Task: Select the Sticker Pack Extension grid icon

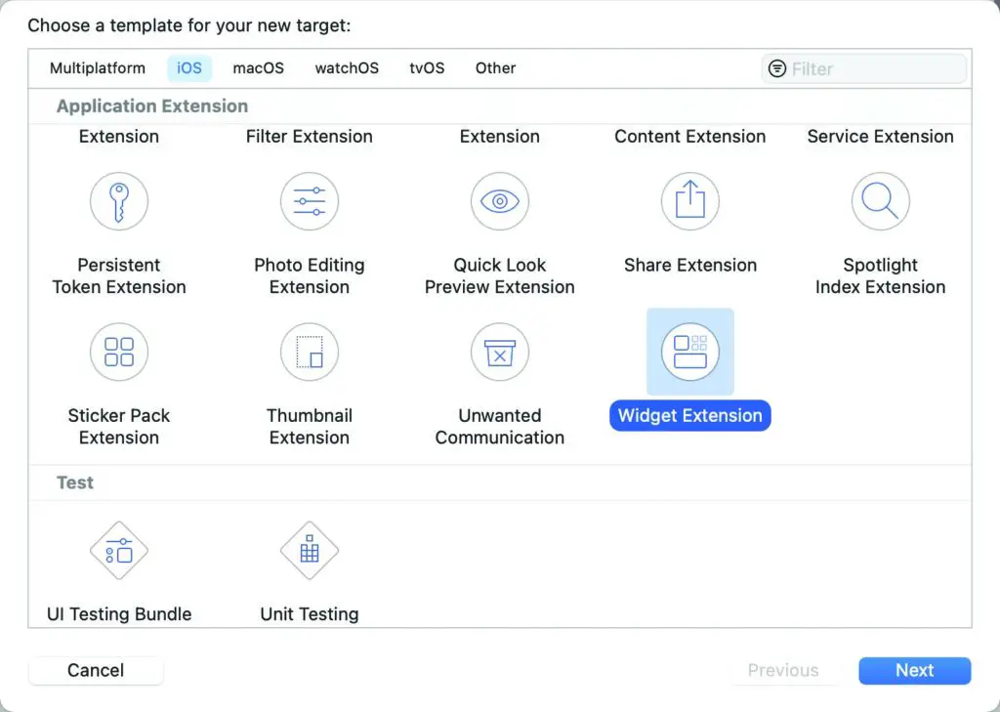Action: click(119, 352)
